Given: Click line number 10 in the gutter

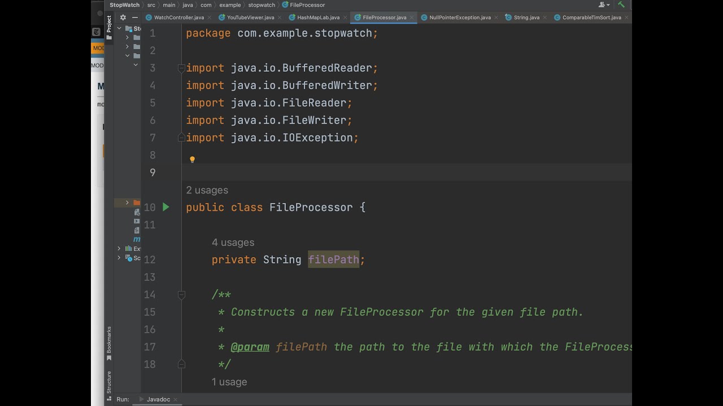Looking at the screenshot, I should click(150, 208).
